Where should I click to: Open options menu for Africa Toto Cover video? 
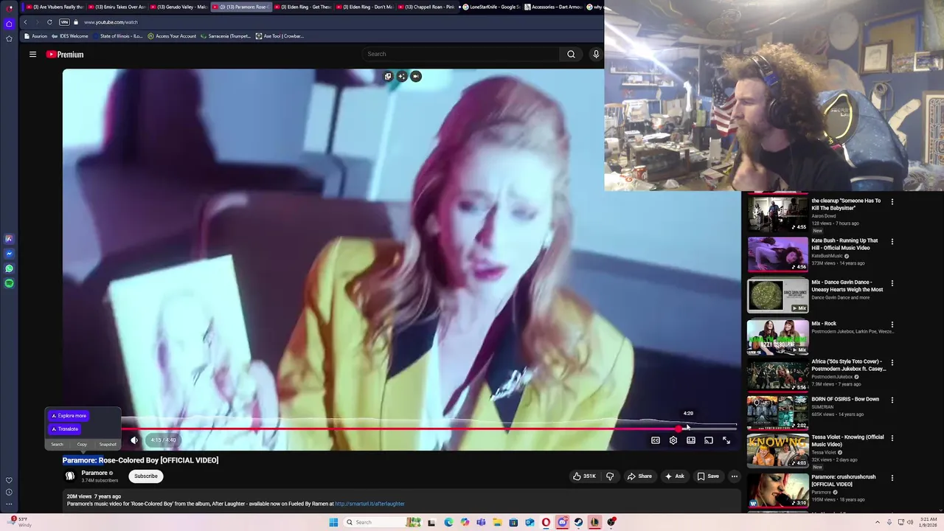(892, 363)
